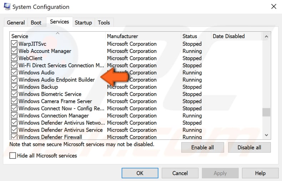Uncheck Windows Biometric Service checkbox
The width and height of the screenshot is (282, 181).
(x=14, y=94)
